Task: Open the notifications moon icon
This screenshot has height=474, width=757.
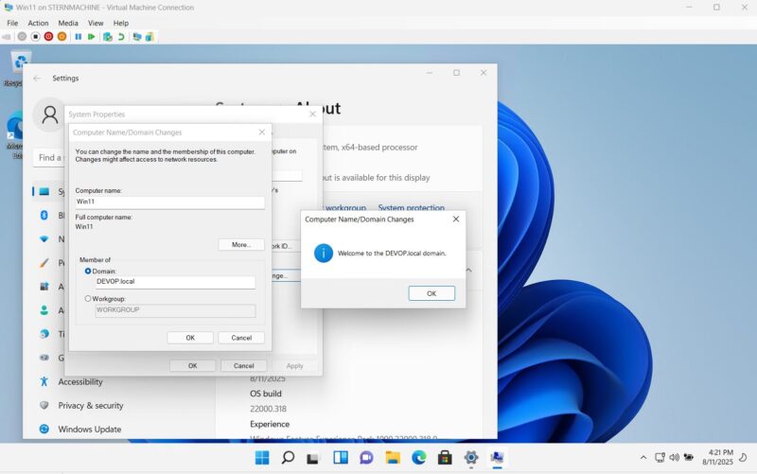Action: (744, 457)
